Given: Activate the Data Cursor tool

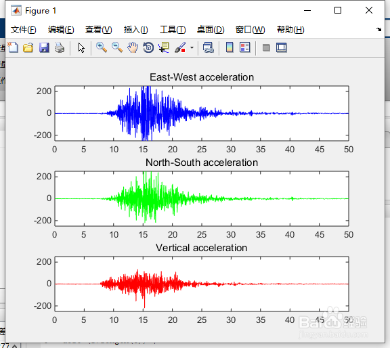Looking at the screenshot, I should point(164,47).
